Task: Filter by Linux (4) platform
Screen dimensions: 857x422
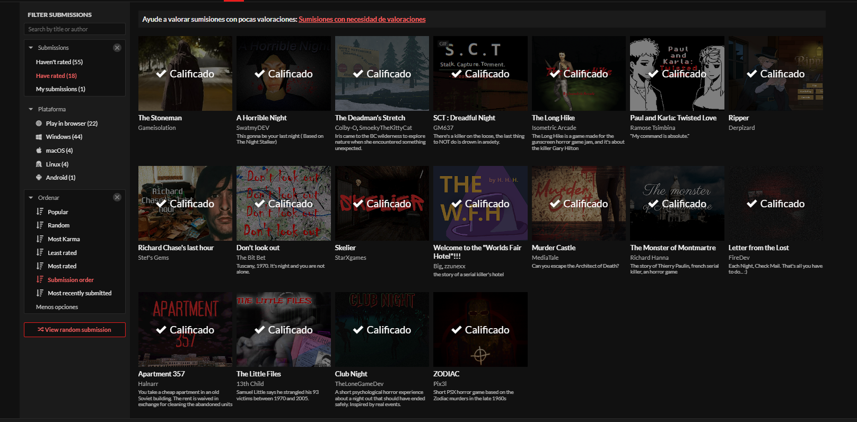Action: coord(57,164)
